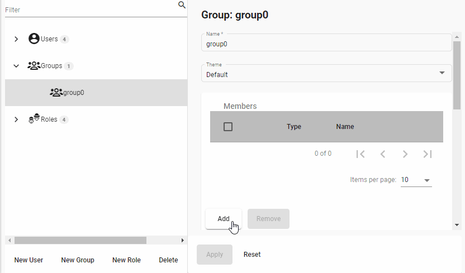The height and width of the screenshot is (273, 465).
Task: Collapse the Groups tree node
Action: pyautogui.click(x=16, y=66)
